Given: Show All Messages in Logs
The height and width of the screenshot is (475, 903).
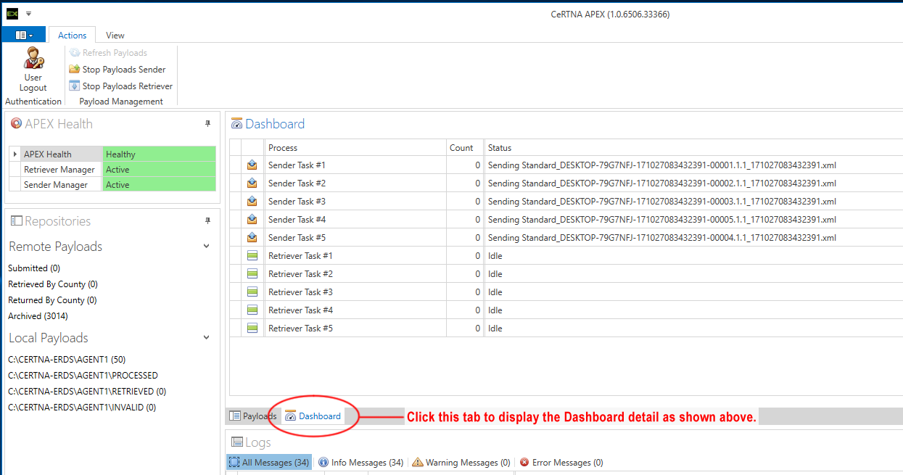Looking at the screenshot, I should tap(269, 463).
